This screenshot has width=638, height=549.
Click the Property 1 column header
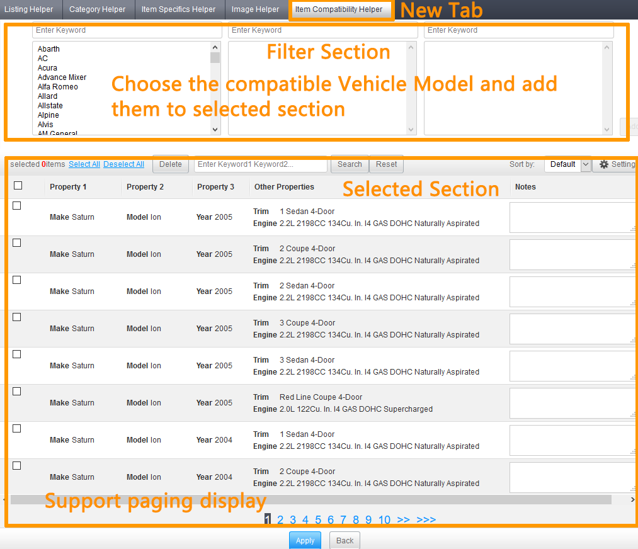click(x=68, y=186)
